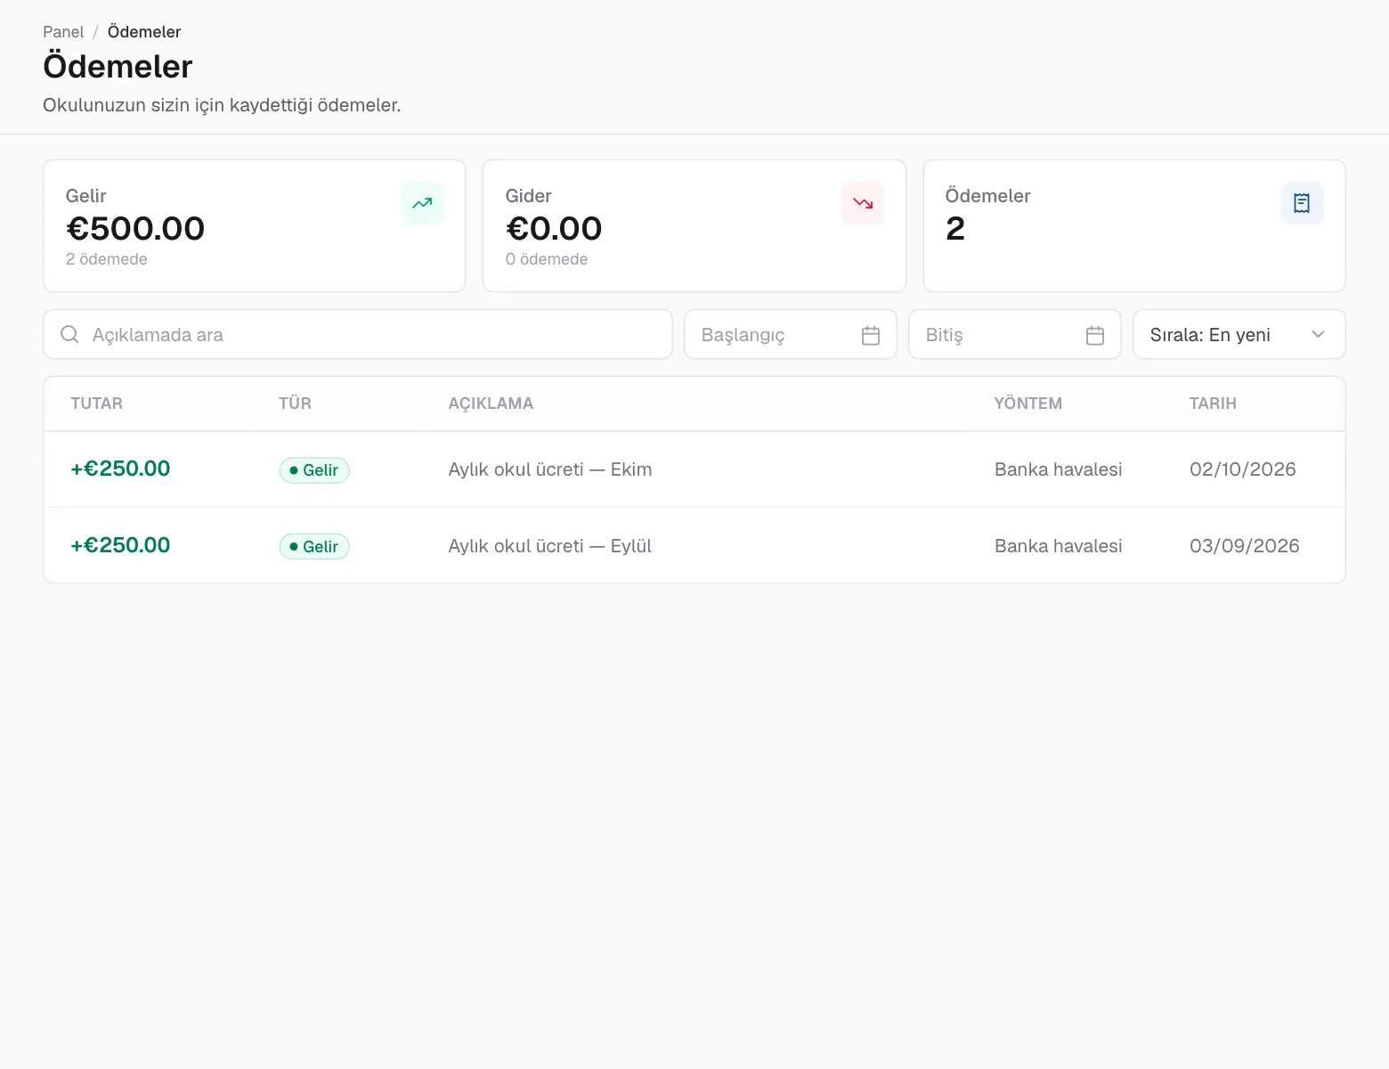Click the €0.00 expense total
This screenshot has height=1069, width=1389.
[x=554, y=229]
